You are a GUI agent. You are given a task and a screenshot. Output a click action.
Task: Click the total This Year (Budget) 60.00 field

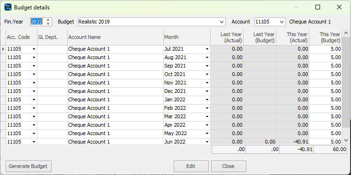(330, 150)
